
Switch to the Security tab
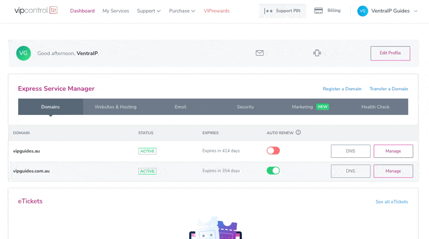tap(246, 107)
